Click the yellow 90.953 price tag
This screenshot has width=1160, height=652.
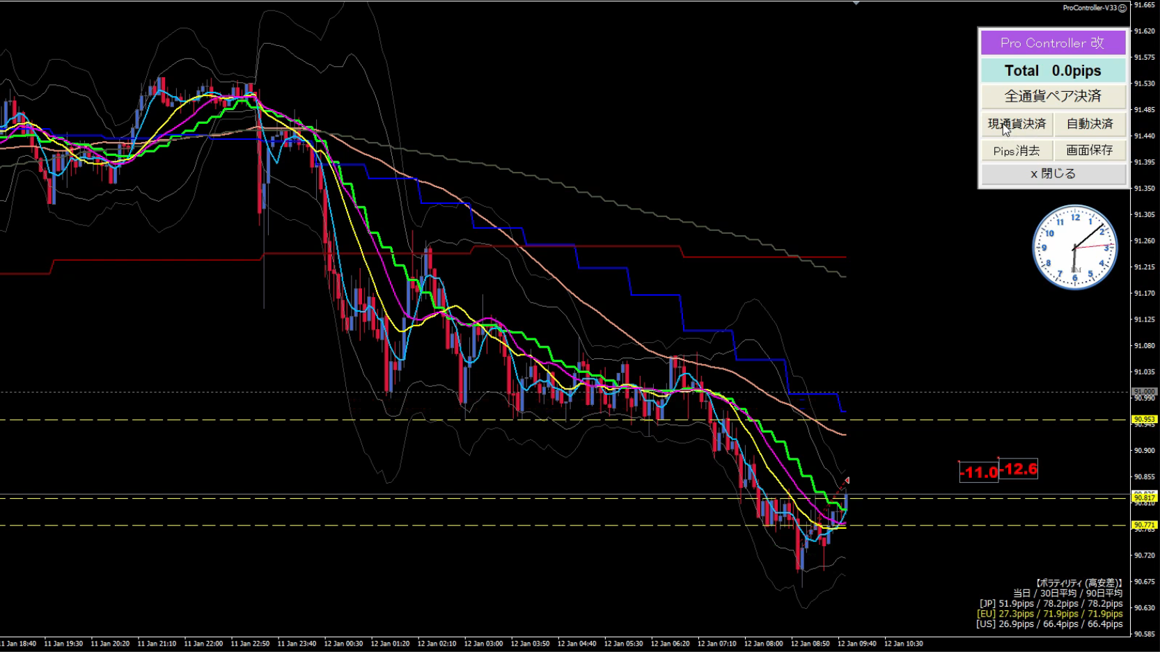click(1144, 420)
